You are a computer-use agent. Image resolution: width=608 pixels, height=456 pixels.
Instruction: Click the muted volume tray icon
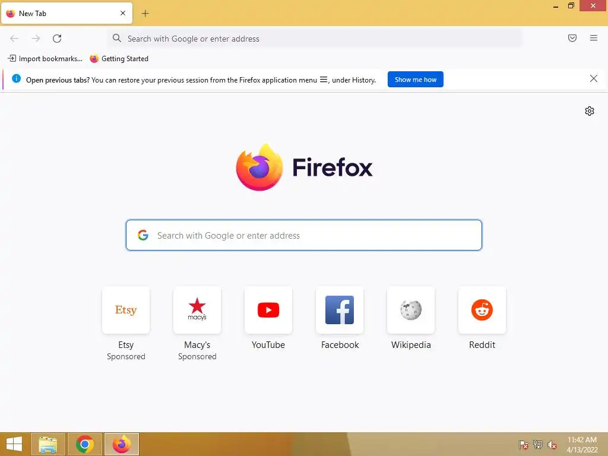[x=552, y=444]
